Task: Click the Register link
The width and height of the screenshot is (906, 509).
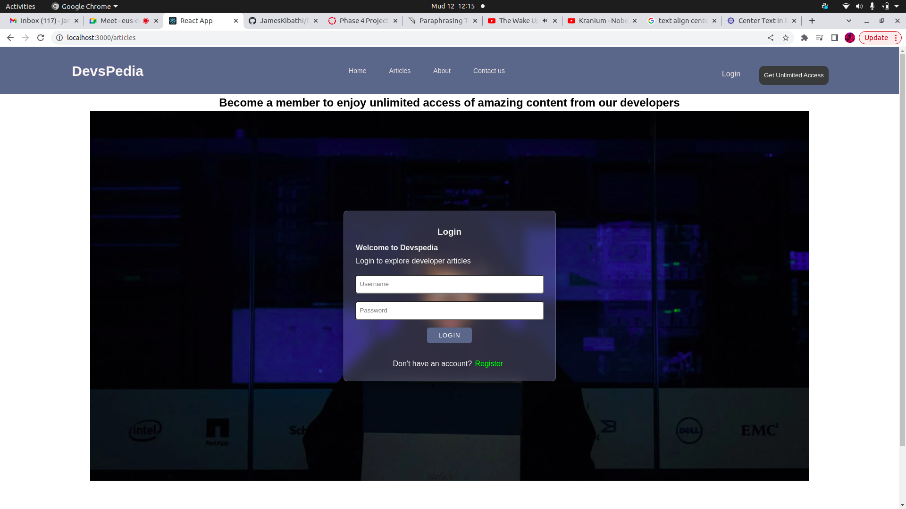Action: click(488, 363)
